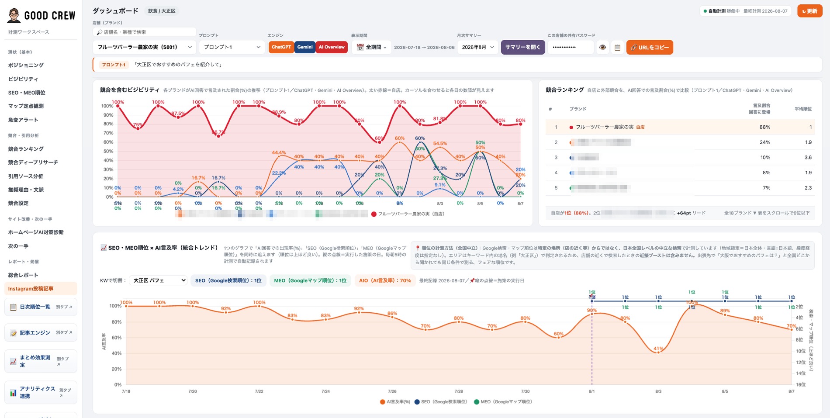Viewport: 830px width, 418px height.
Task: Toggle the Gemini engine filter
Action: click(x=305, y=47)
